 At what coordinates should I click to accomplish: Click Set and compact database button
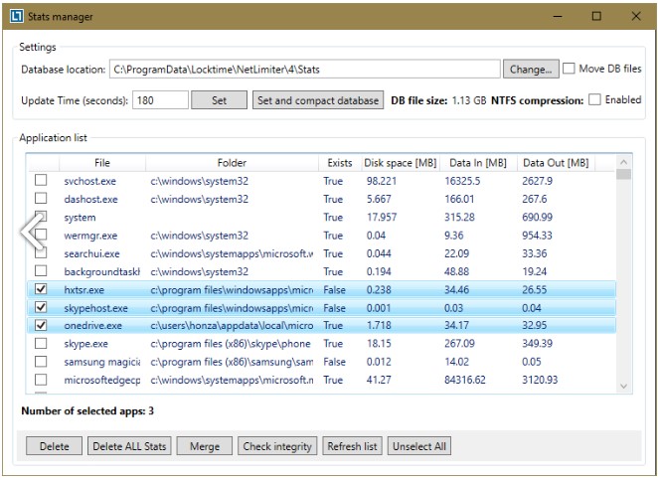317,100
